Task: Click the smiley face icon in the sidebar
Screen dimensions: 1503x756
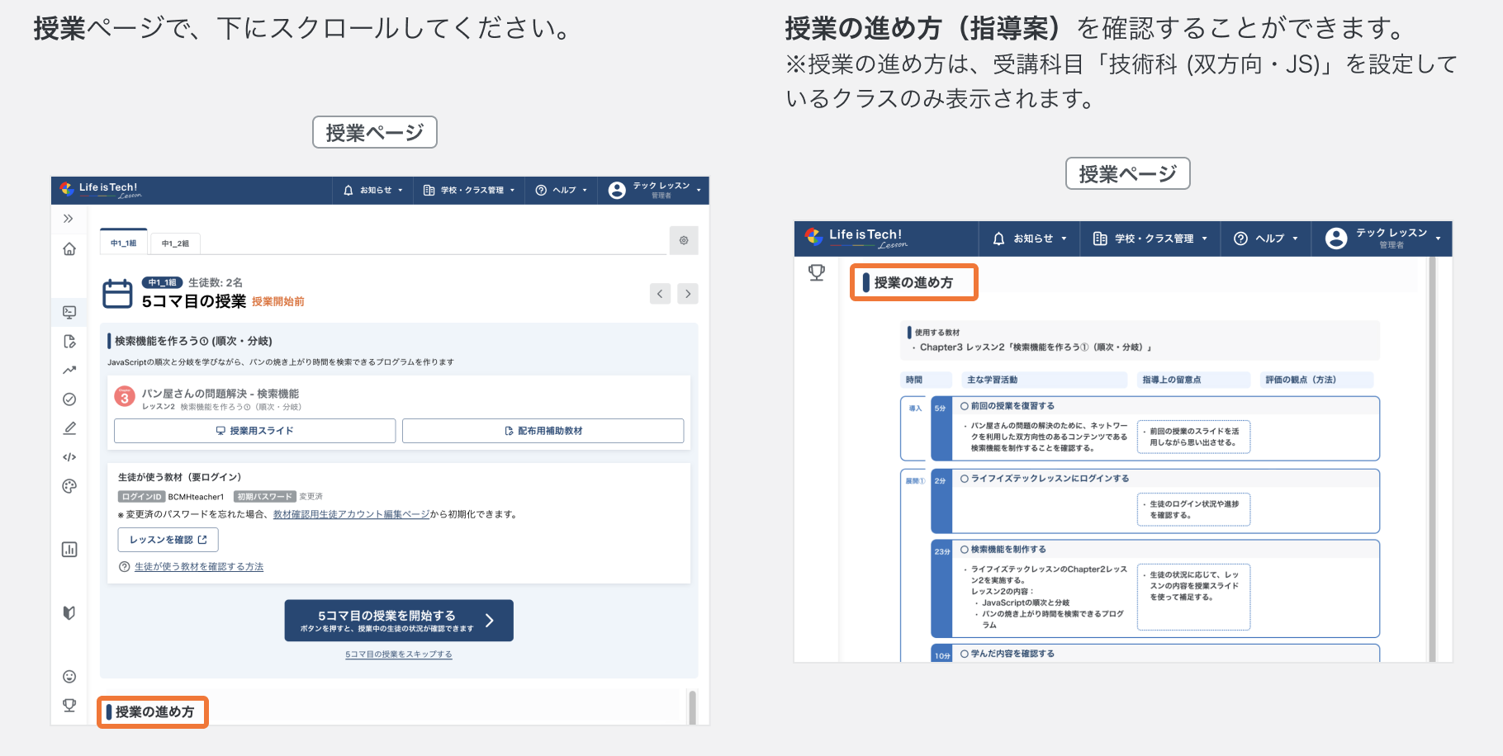Action: (69, 676)
